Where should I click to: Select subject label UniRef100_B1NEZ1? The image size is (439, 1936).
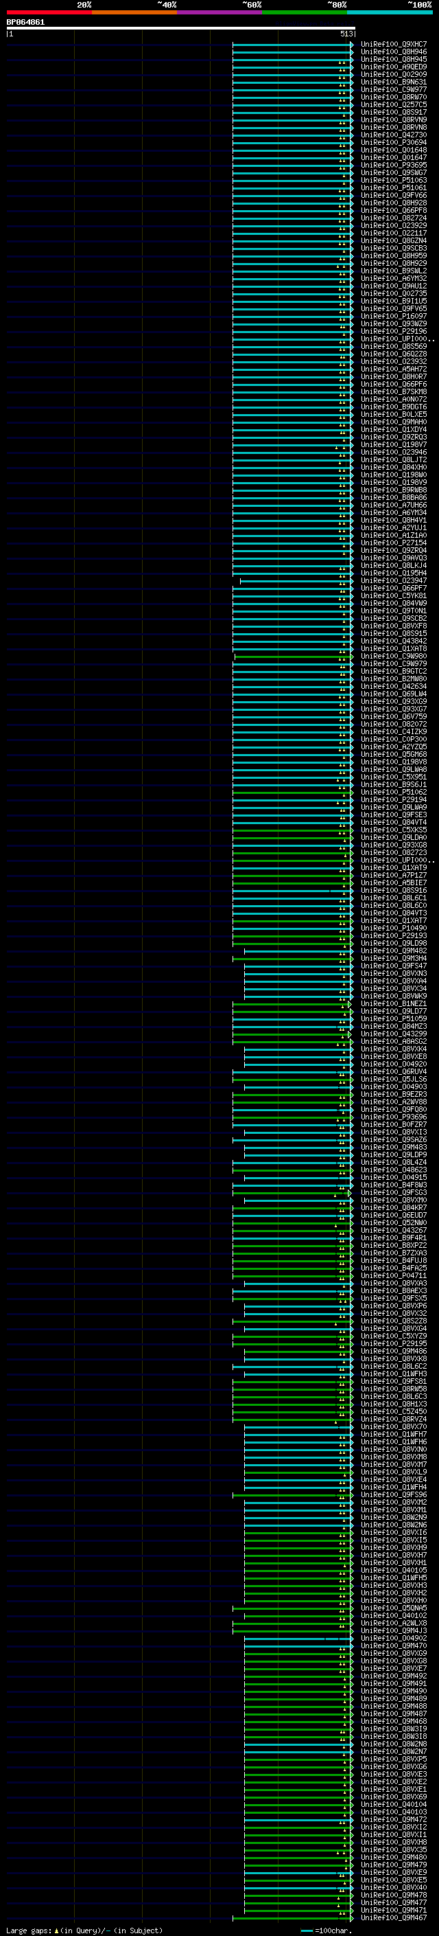click(394, 1004)
